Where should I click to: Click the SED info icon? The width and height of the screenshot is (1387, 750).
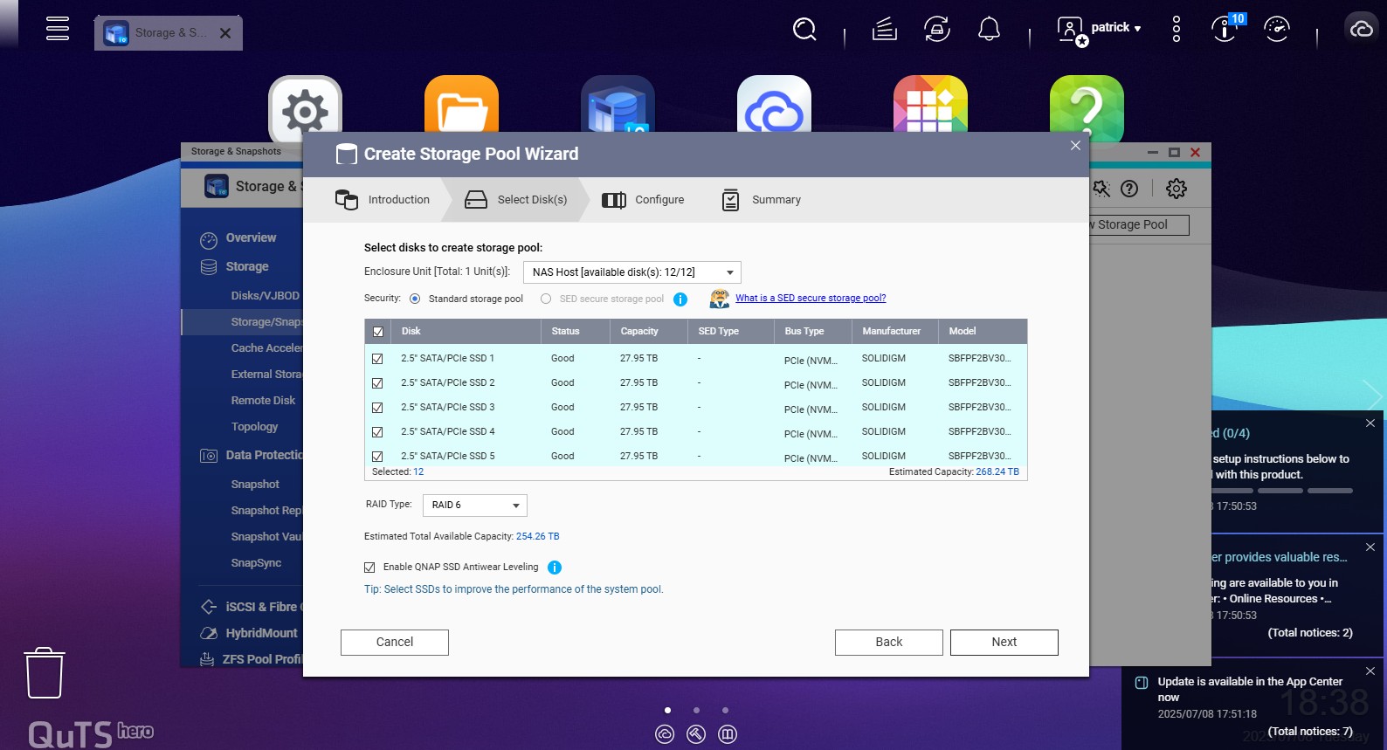(x=680, y=299)
